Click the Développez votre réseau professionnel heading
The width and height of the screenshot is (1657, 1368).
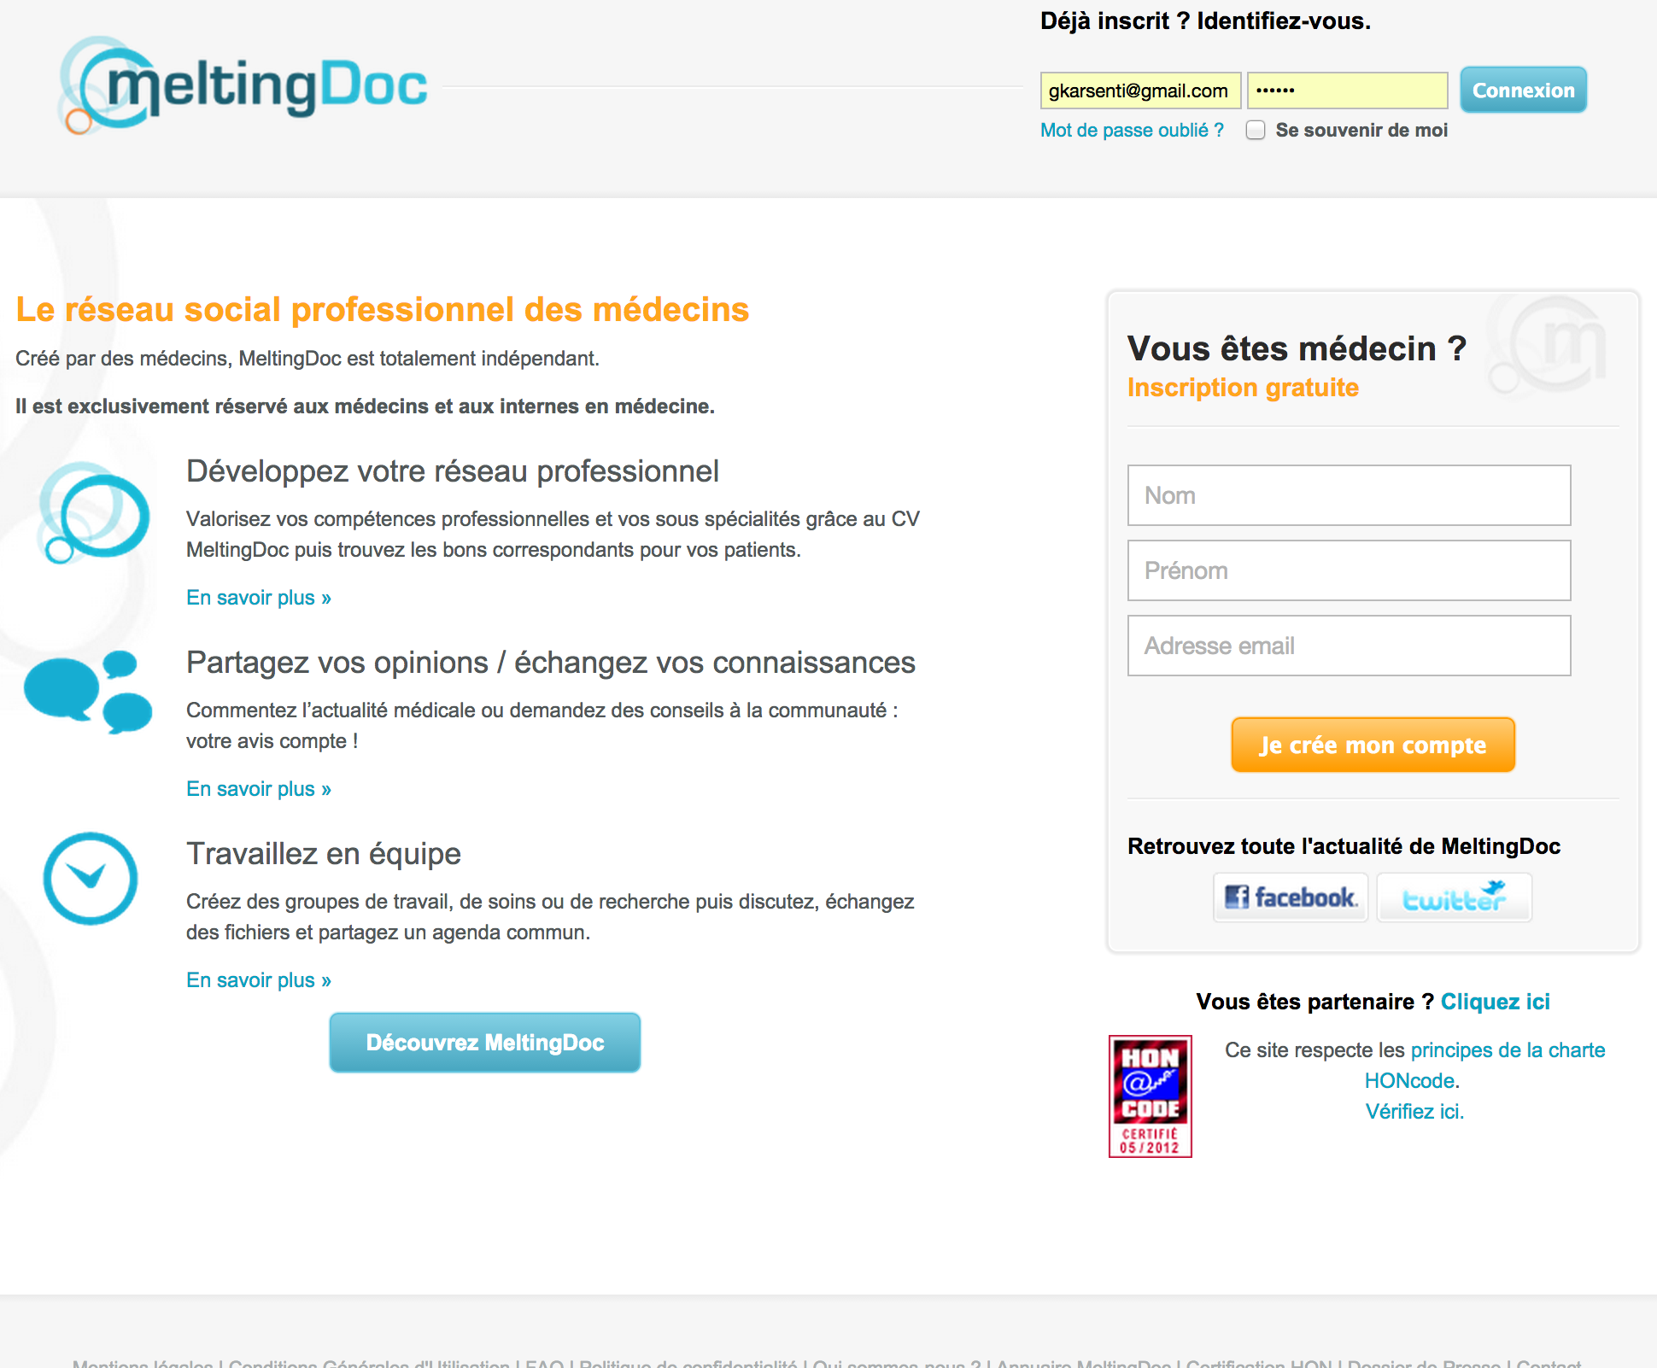(x=453, y=471)
